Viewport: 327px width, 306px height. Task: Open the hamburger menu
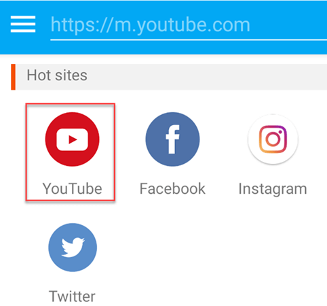[x=23, y=24]
